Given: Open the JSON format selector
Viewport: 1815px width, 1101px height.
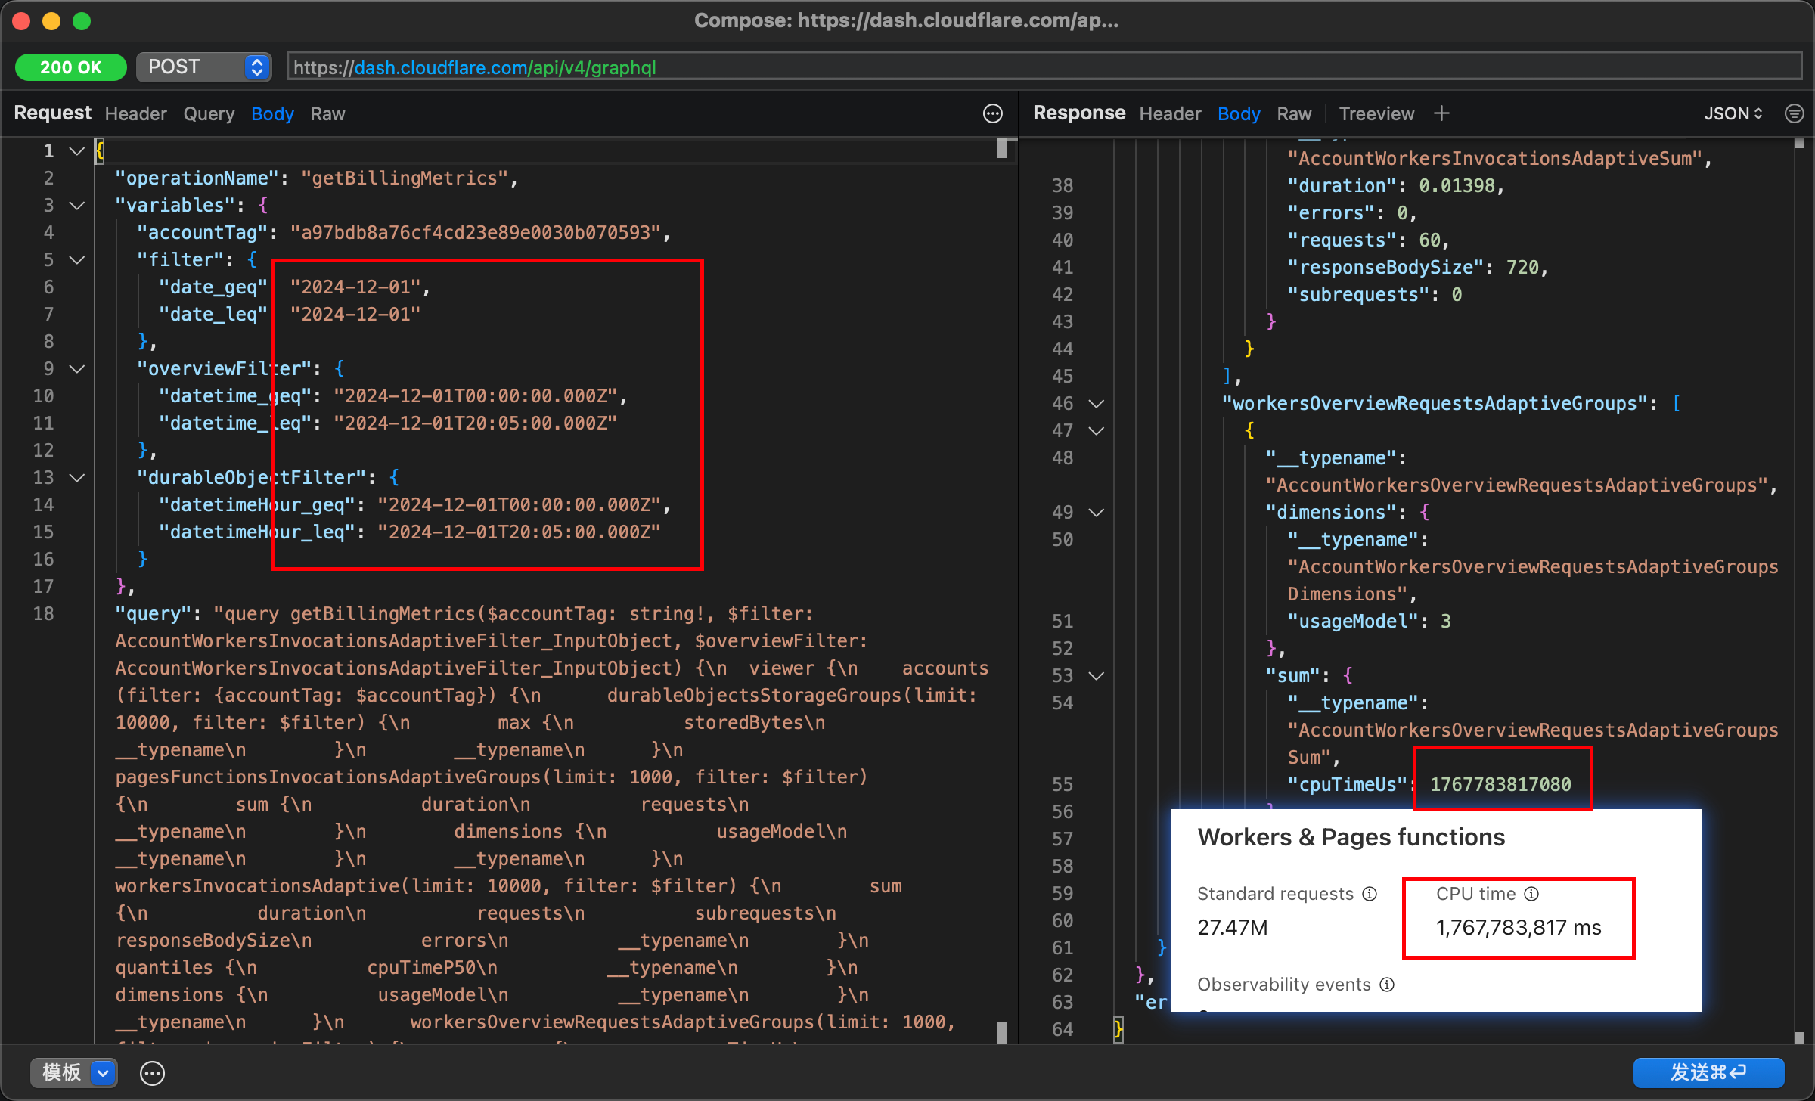Looking at the screenshot, I should (1733, 113).
